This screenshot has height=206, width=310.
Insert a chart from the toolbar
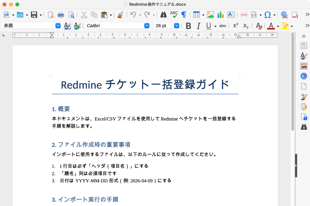[220, 15]
